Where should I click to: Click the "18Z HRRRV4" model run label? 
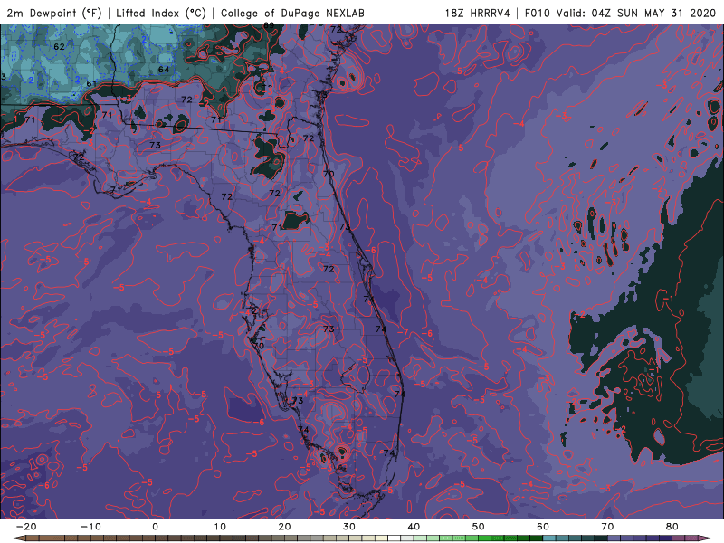click(478, 14)
